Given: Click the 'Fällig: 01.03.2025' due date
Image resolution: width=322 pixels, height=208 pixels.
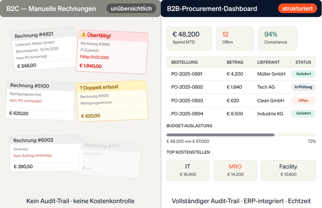Looking at the screenshot, I should click(x=94, y=57).
